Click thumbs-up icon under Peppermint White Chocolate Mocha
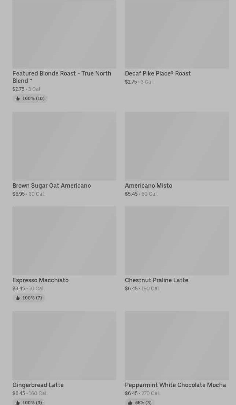This screenshot has height=405, width=236. [130, 402]
